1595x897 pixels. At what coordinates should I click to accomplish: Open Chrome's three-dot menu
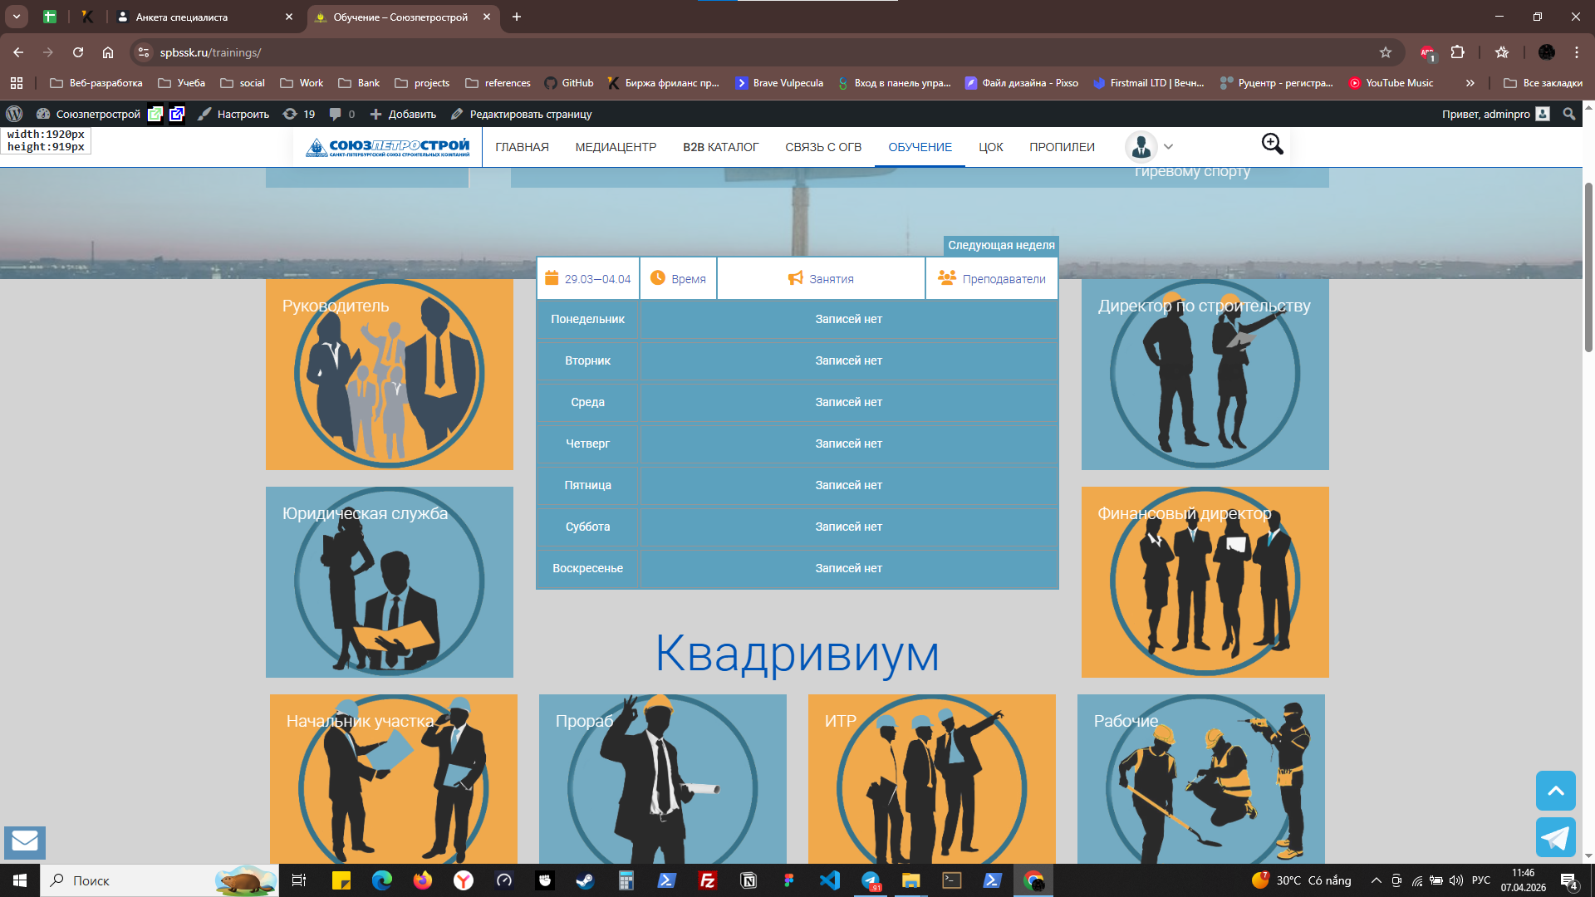[1576, 52]
